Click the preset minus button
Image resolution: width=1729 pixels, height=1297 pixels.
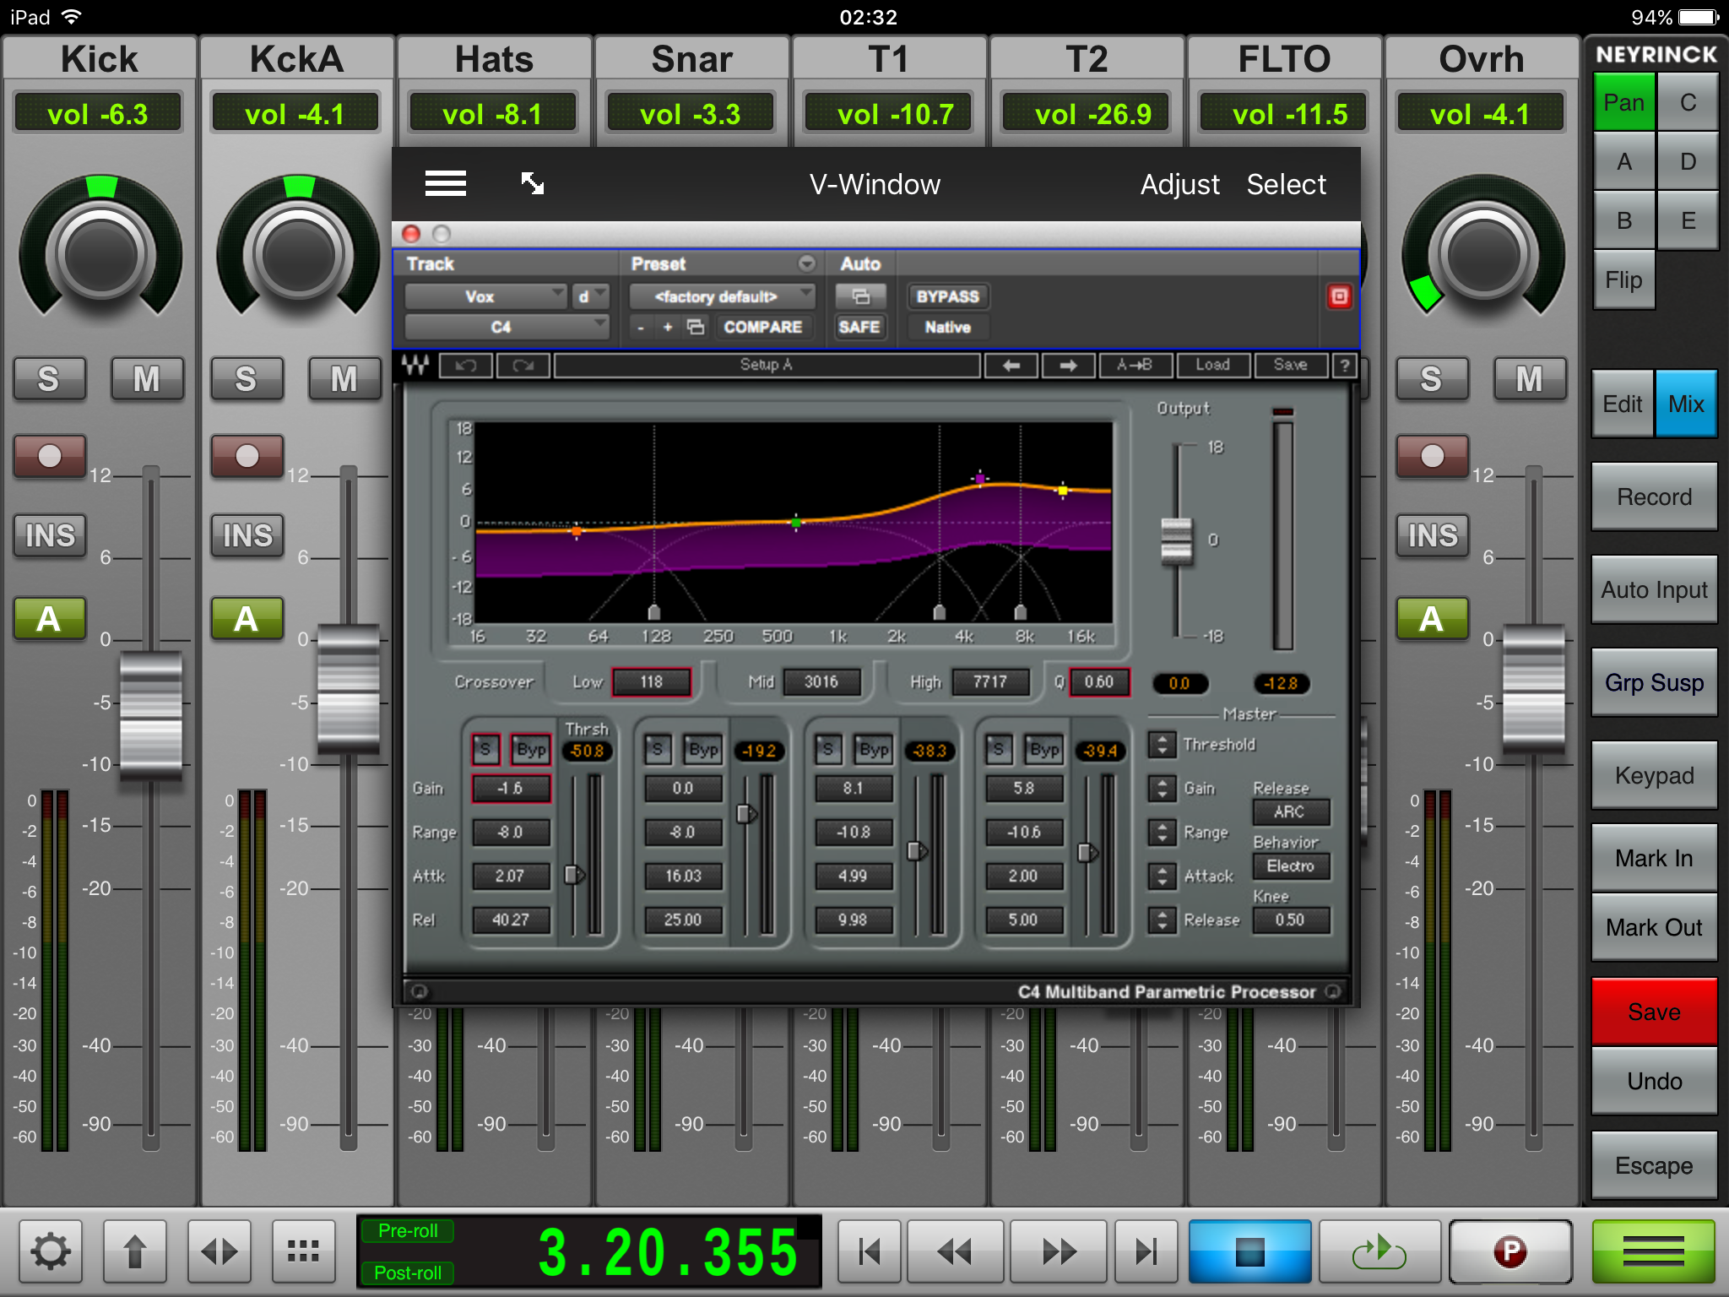pyautogui.click(x=641, y=327)
